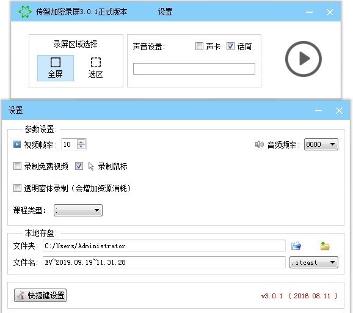The height and width of the screenshot is (313, 353).
Task: Click the 快捷键设置 hotkey settings button
Action: pos(40,295)
